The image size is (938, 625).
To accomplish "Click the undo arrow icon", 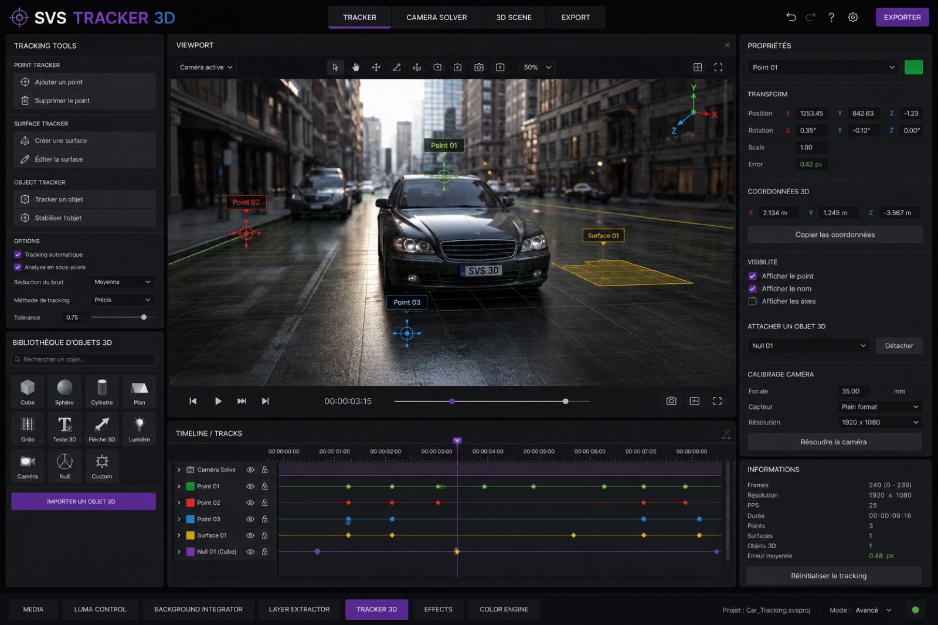I will 791,17.
